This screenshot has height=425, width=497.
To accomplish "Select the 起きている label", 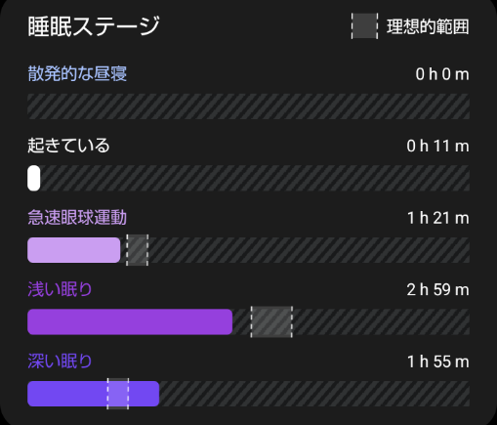I will (x=68, y=146).
